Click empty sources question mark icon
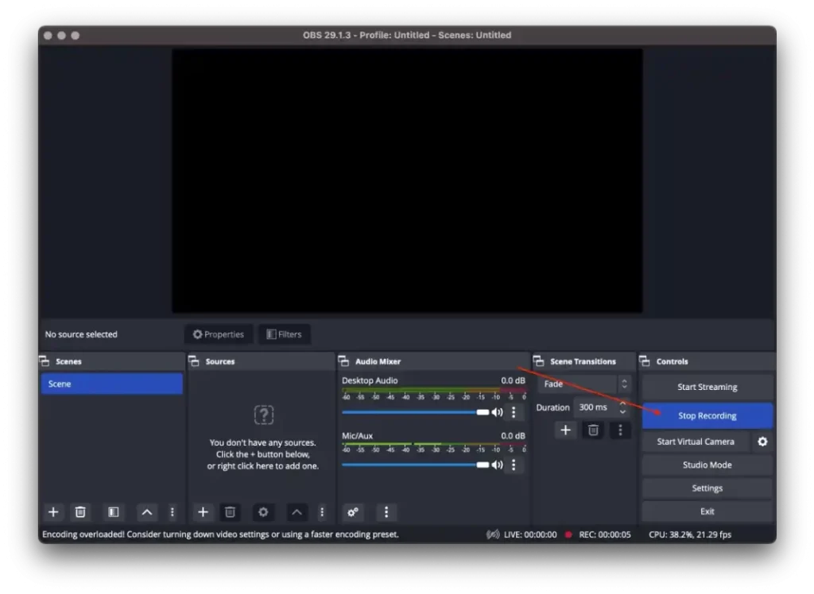Screen dimensions: 814x594 click(x=264, y=415)
